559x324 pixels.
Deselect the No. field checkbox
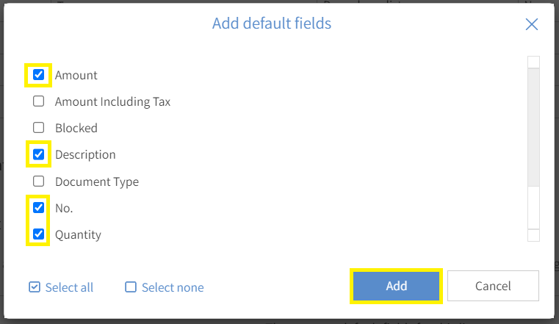[38, 207]
